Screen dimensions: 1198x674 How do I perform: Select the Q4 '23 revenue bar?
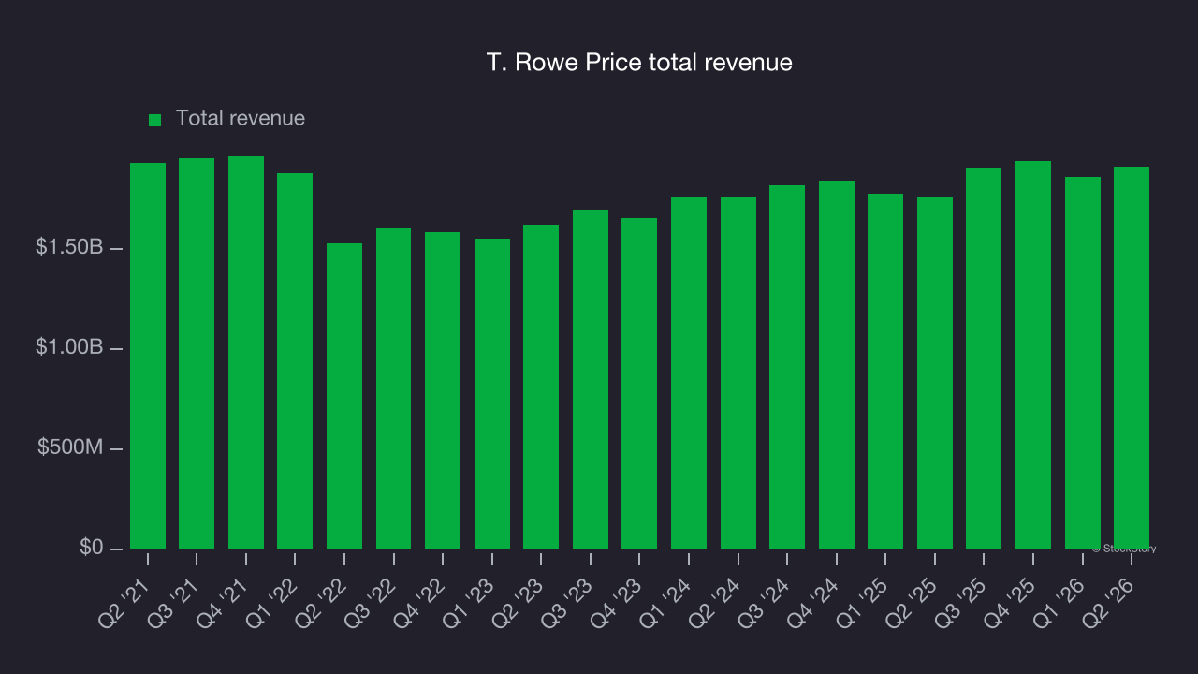coord(639,384)
